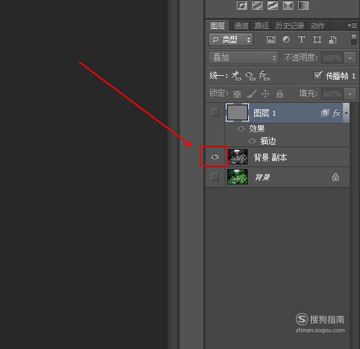Filter layers by shape layer icon
This screenshot has width=360, height=349.
click(317, 40)
